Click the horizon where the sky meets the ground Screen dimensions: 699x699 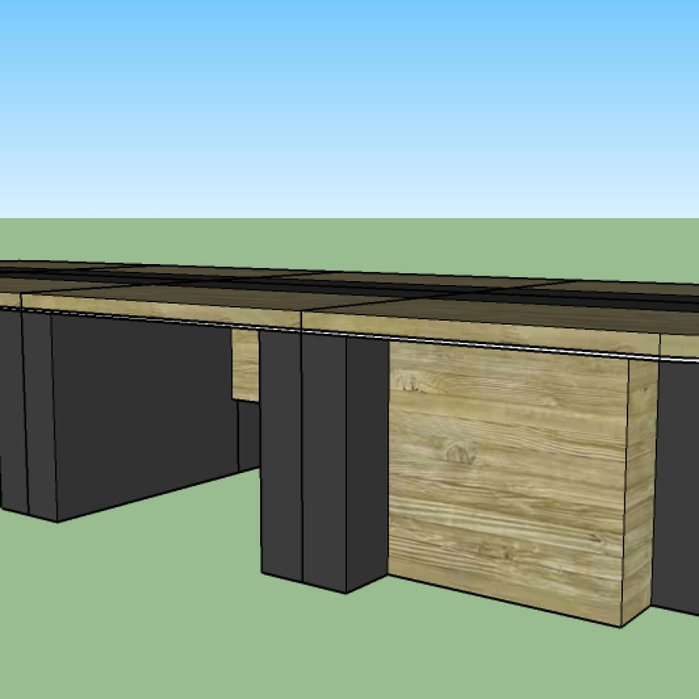349,218
